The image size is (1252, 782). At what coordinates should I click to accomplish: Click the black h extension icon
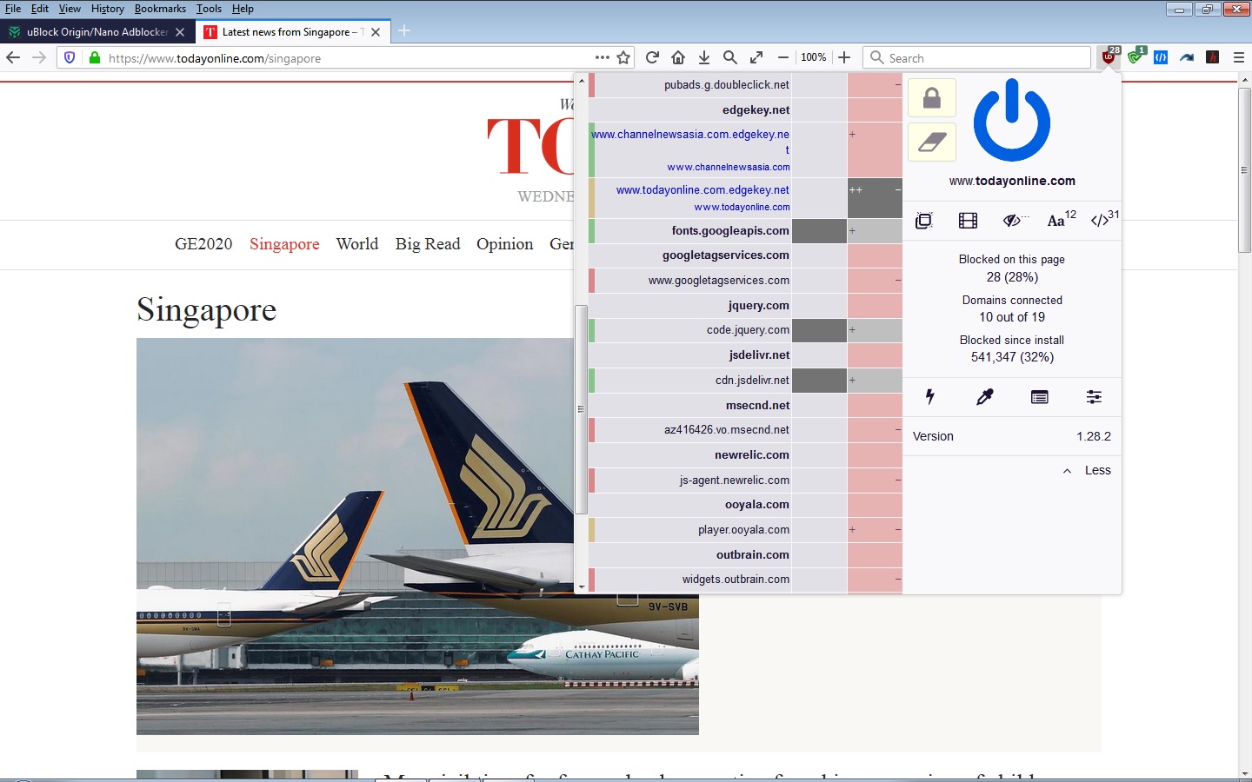coord(1213,57)
